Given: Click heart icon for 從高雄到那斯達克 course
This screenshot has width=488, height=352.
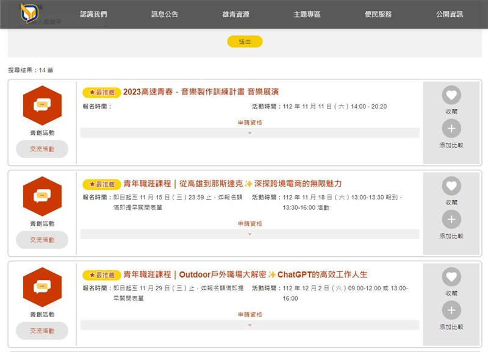Looking at the screenshot, I should (451, 186).
